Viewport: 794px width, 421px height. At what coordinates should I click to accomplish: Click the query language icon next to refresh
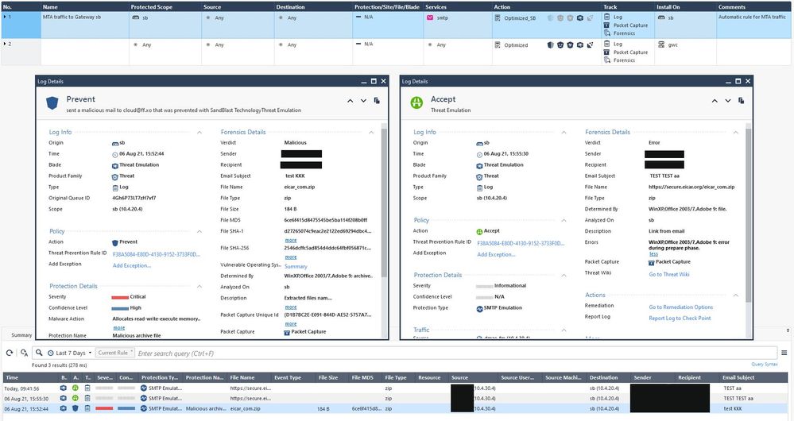[24, 353]
